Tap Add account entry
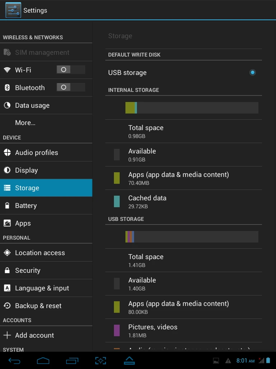The height and width of the screenshot is (369, 276). [x=46, y=335]
